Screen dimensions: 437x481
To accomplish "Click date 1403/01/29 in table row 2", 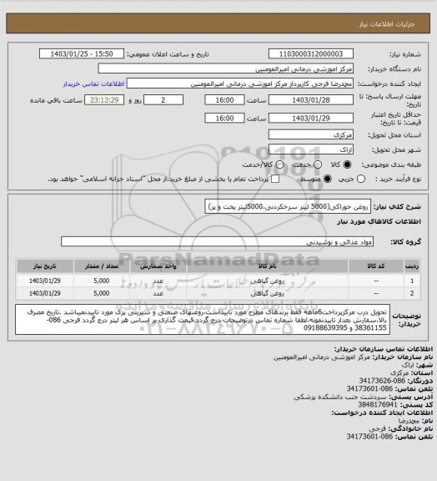I will coord(45,294).
